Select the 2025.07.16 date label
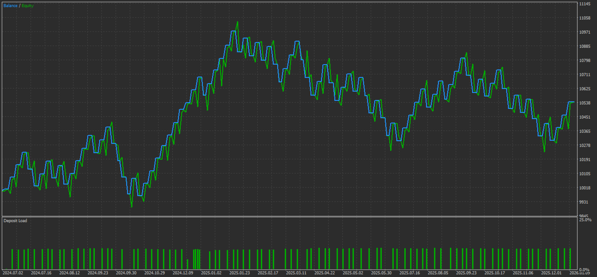Screen dimensions: 597x277 [x=410, y=273]
